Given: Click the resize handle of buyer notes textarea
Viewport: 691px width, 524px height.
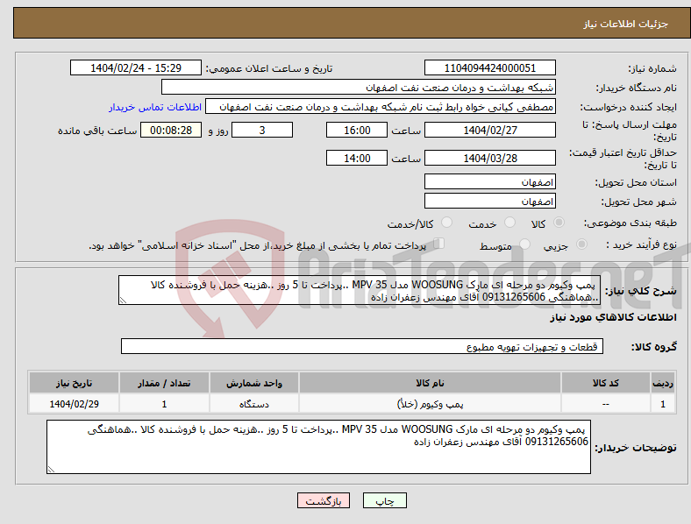Looking at the screenshot, I should tap(51, 470).
